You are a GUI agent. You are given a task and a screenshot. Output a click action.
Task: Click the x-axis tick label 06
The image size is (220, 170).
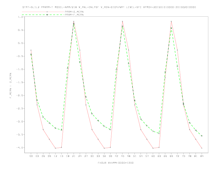(x=43, y=156)
